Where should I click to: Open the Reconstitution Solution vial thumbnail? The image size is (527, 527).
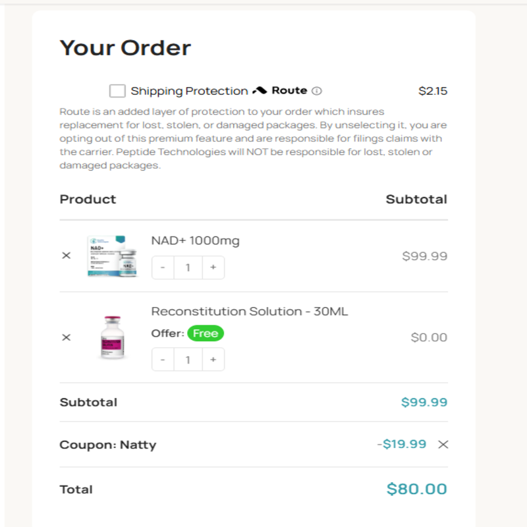point(113,337)
